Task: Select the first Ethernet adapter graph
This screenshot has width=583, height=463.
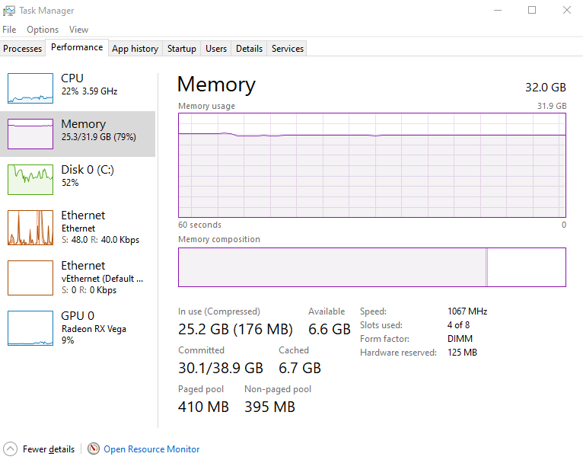Action: click(x=30, y=228)
